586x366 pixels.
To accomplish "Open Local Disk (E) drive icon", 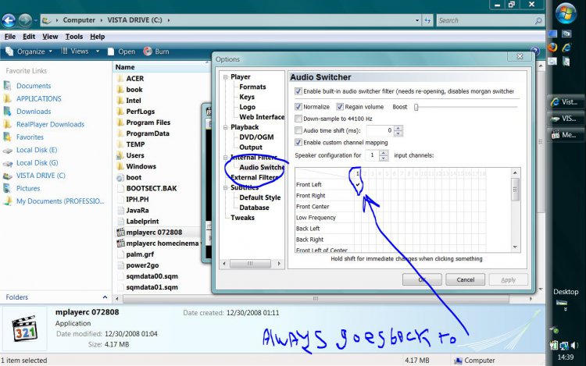I will point(8,150).
